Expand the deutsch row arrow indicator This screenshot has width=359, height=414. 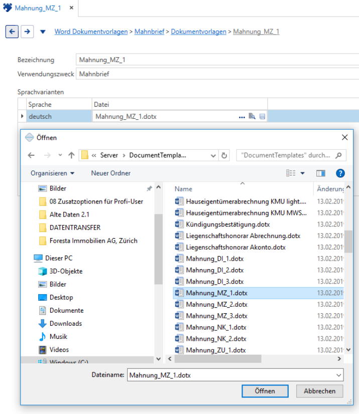coord(22,116)
